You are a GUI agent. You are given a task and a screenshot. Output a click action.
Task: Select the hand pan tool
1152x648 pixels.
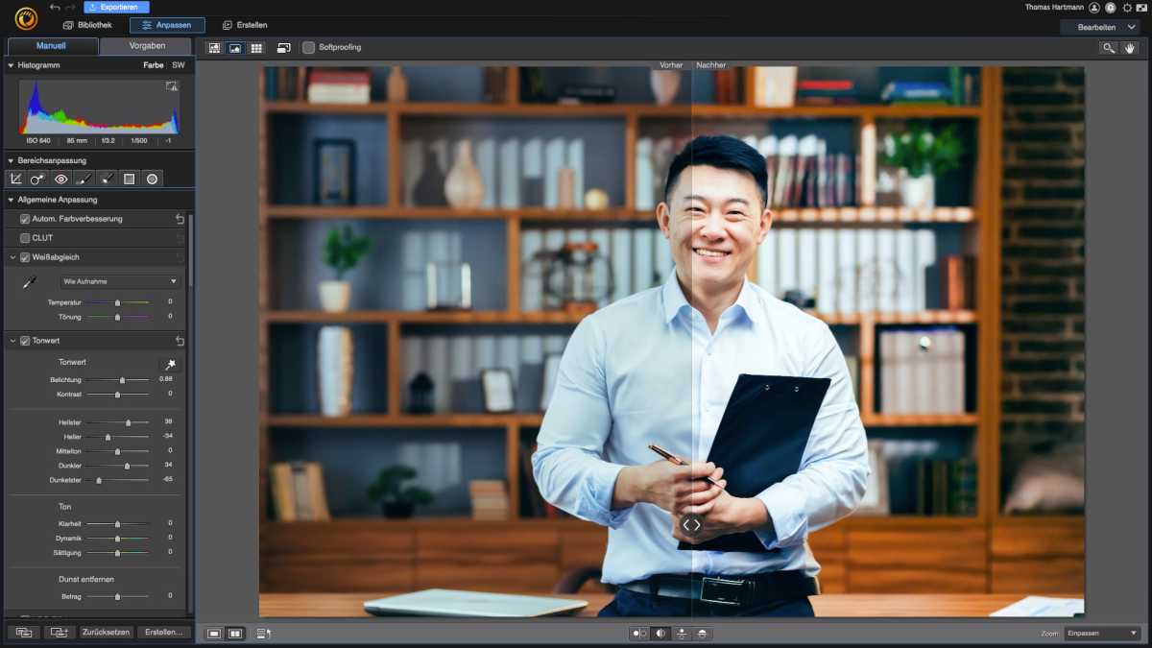coord(1130,47)
